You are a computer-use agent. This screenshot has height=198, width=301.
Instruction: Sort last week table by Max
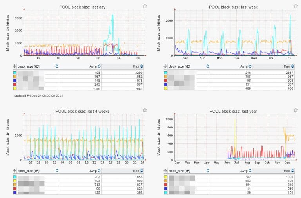[292, 66]
